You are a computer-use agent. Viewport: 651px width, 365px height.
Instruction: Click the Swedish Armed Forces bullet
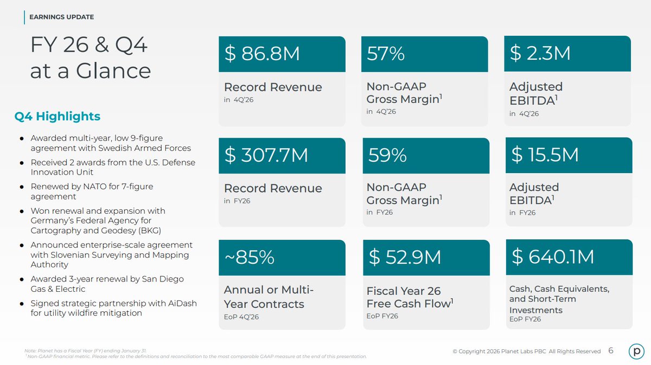tap(111, 143)
